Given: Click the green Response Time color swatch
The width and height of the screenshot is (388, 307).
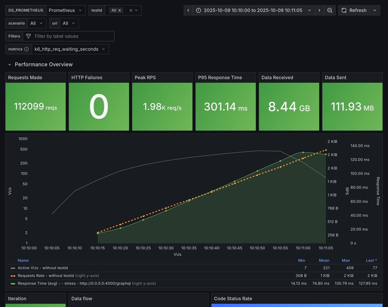Looking at the screenshot, I should click(13, 283).
